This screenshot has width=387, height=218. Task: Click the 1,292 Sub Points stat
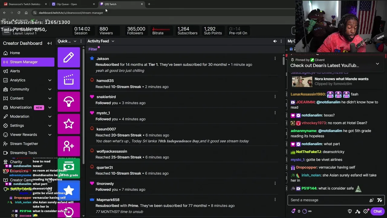(x=213, y=31)
